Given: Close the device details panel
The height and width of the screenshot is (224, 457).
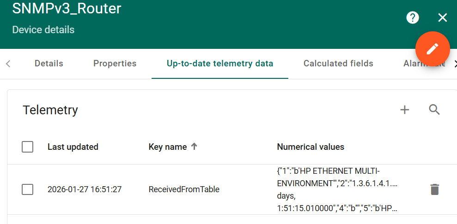Looking at the screenshot, I should point(443,18).
